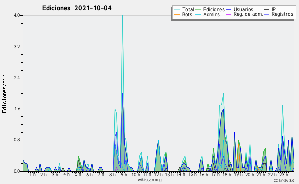Select the 'IP' legend label
The height and width of the screenshot is (184, 299).
pyautogui.click(x=274, y=9)
